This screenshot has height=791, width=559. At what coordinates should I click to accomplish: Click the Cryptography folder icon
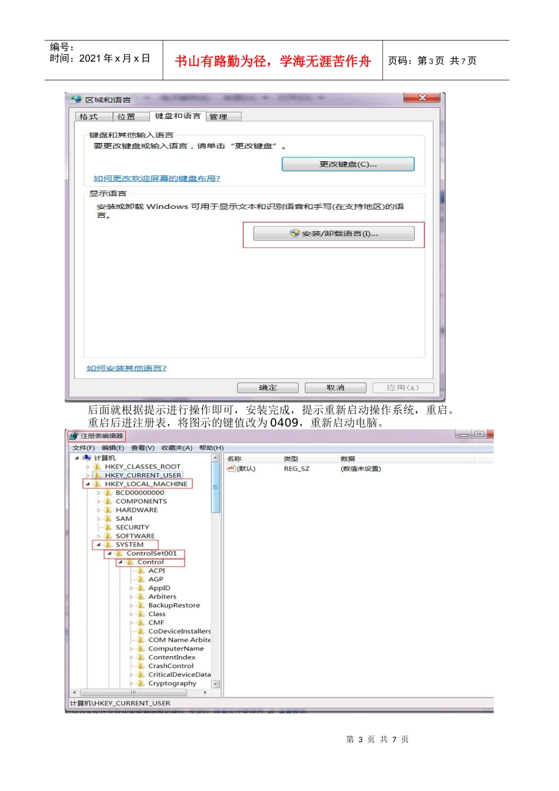(141, 683)
